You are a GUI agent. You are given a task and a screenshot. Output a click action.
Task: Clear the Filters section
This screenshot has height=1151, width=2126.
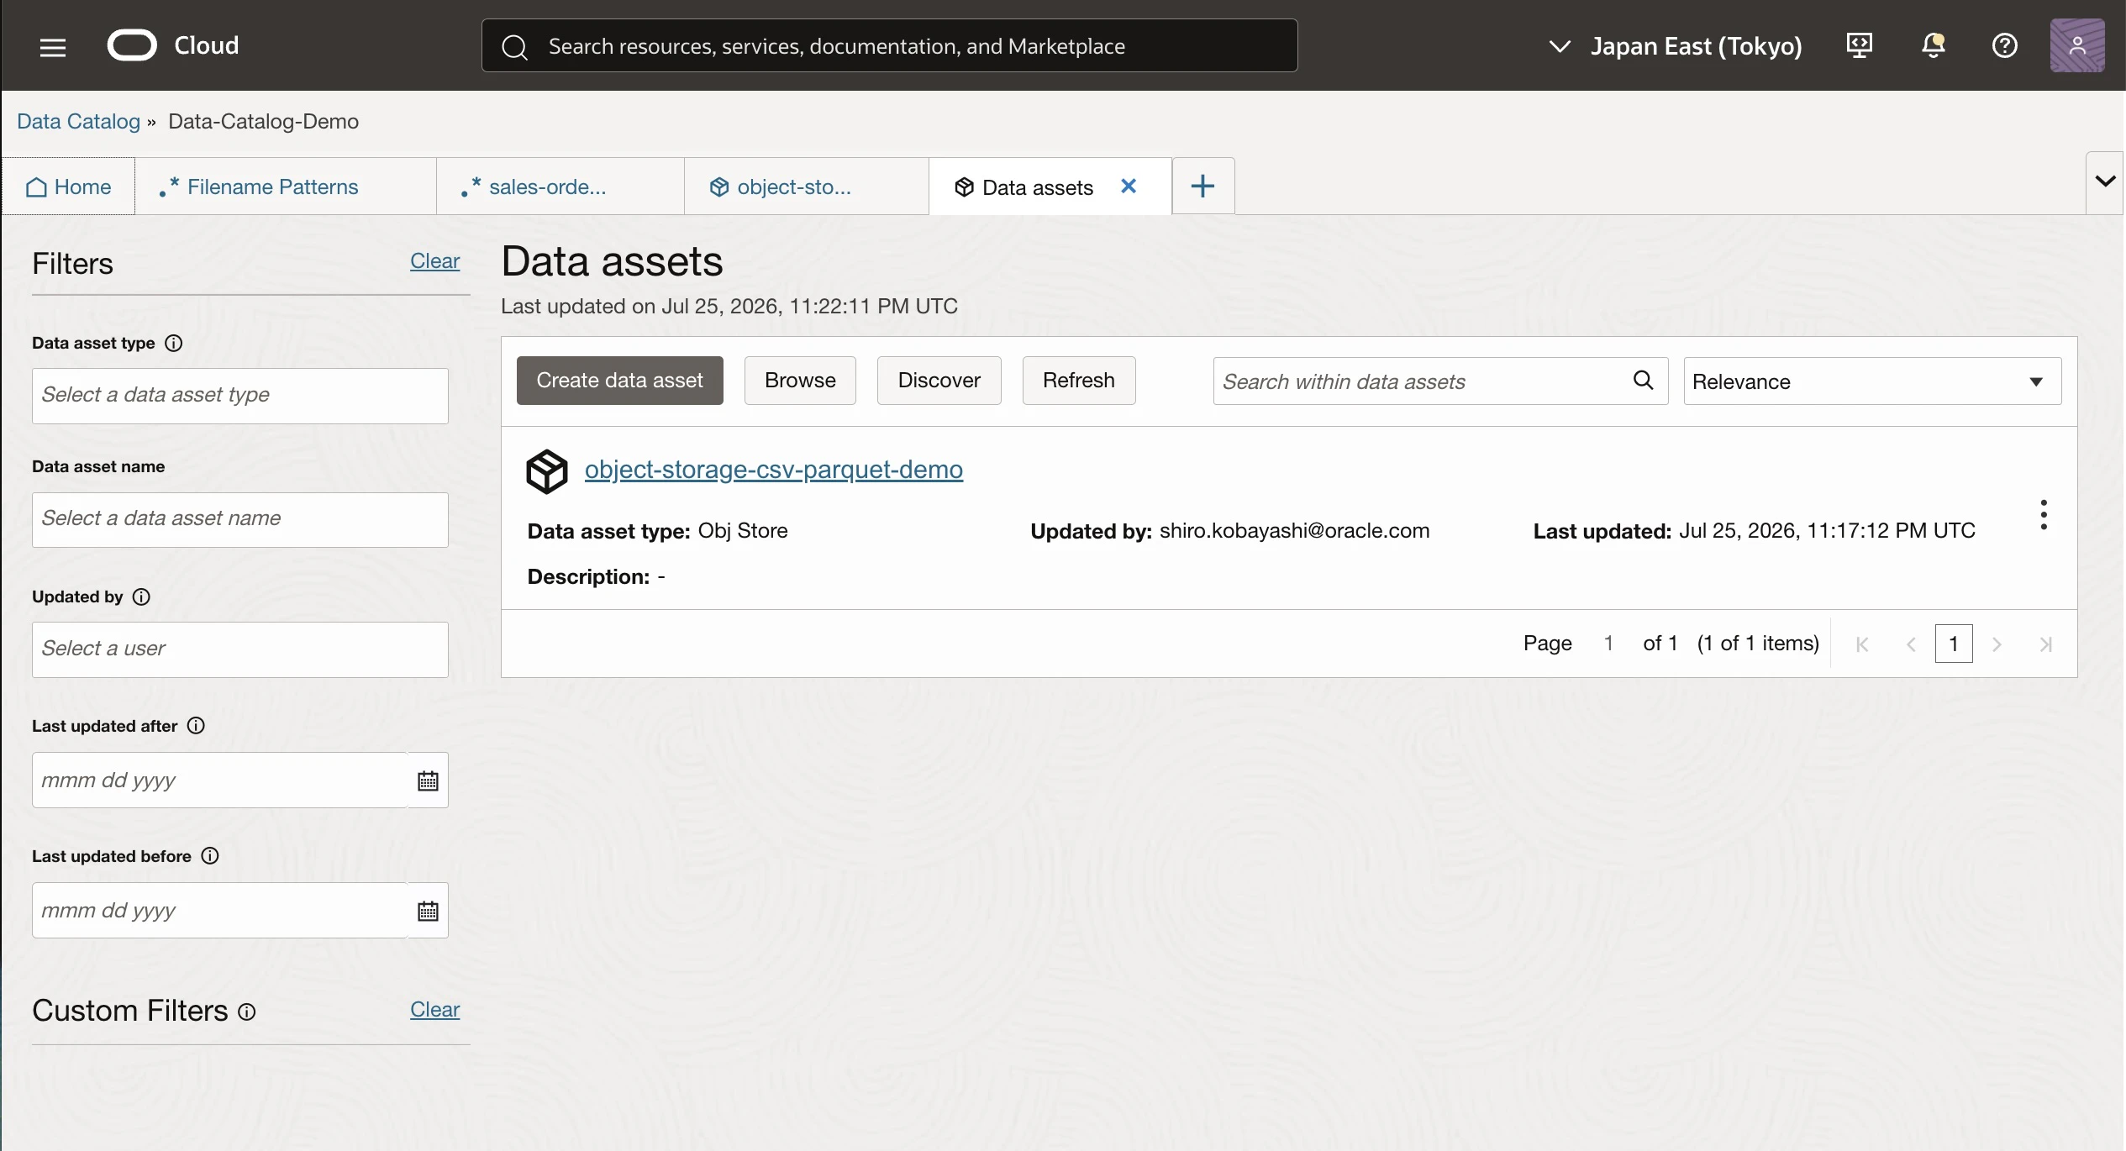(434, 260)
